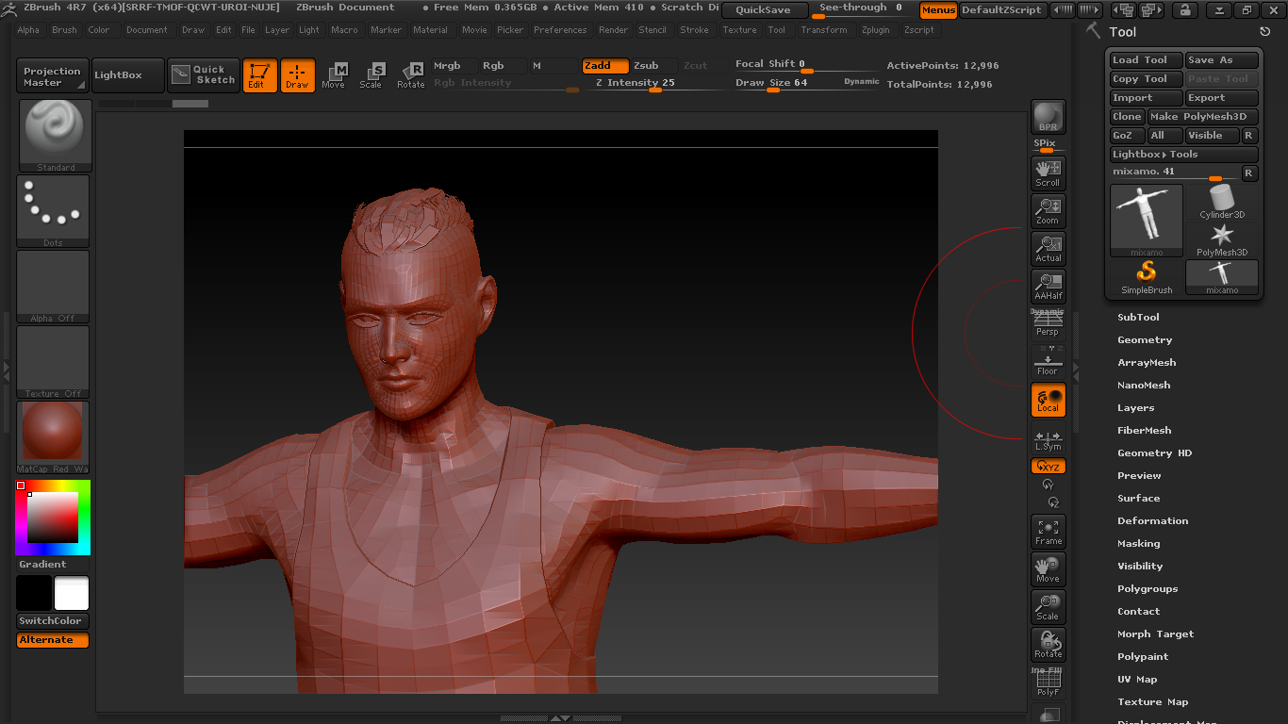
Task: Choose the Cylinder3D tool thumbnail
Action: pyautogui.click(x=1222, y=201)
